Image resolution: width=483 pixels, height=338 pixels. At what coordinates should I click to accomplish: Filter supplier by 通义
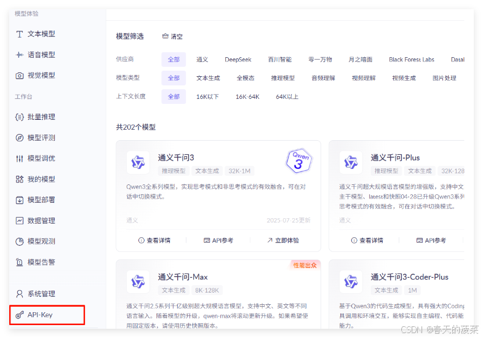tap(202, 60)
